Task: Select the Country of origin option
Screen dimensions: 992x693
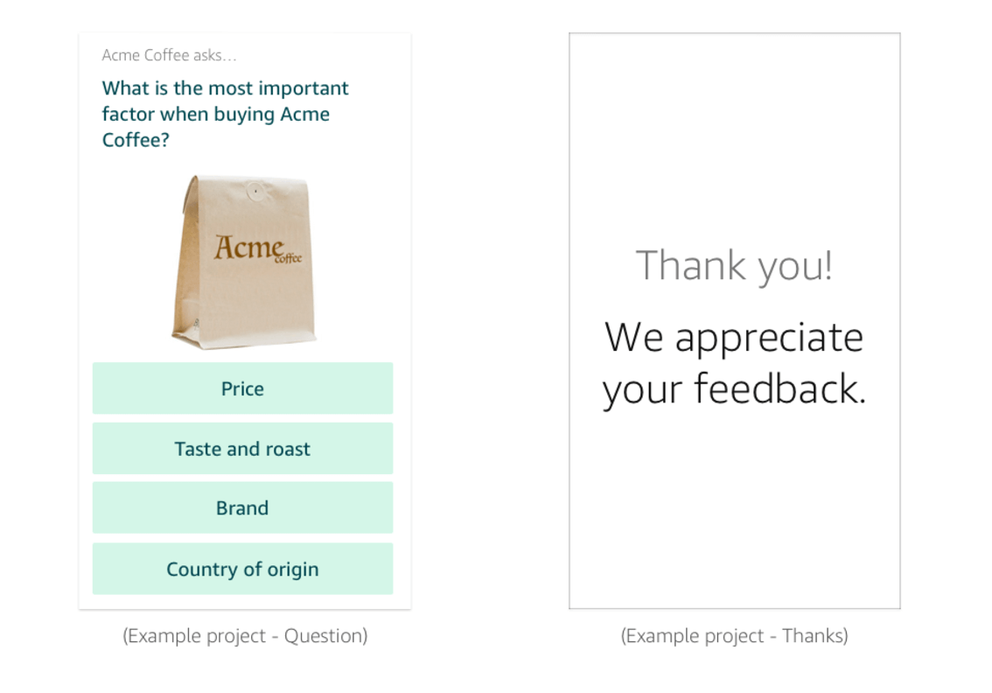Action: tap(242, 569)
